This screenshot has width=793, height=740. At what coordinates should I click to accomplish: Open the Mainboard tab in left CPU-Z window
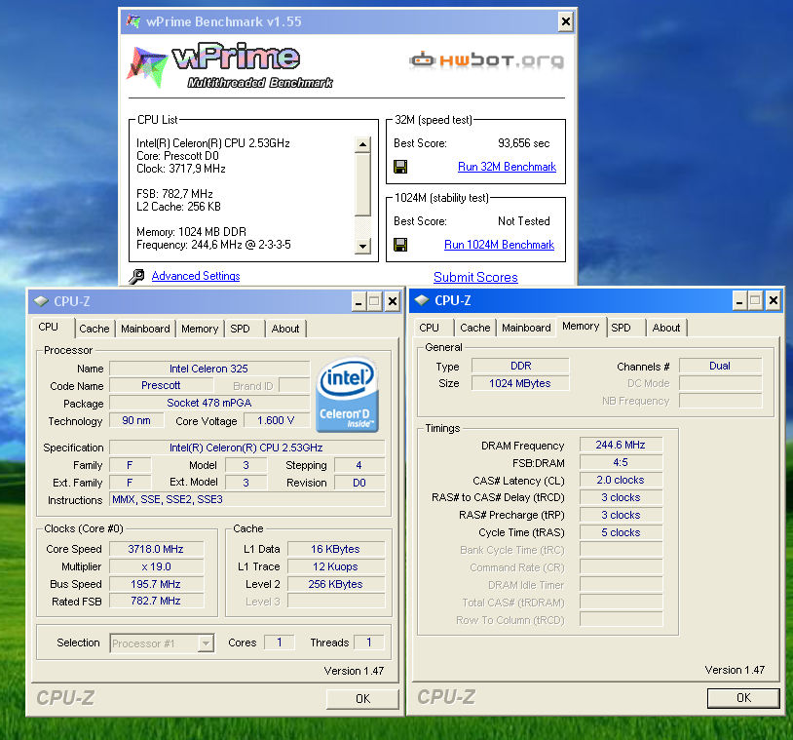[145, 329]
